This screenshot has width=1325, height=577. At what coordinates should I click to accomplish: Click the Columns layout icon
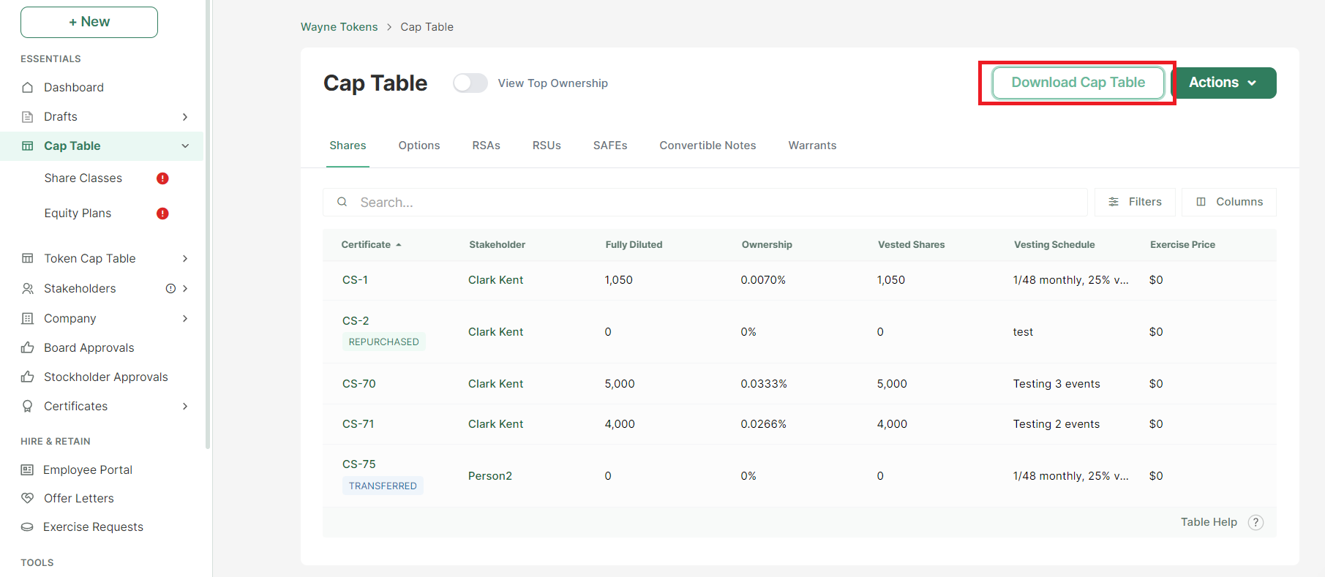[1201, 202]
